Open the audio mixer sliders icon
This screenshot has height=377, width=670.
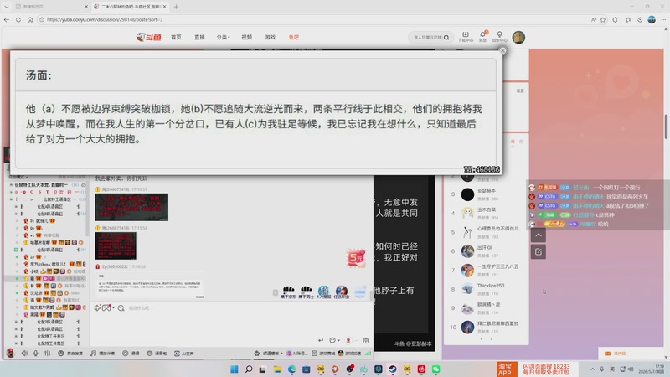pos(48,353)
